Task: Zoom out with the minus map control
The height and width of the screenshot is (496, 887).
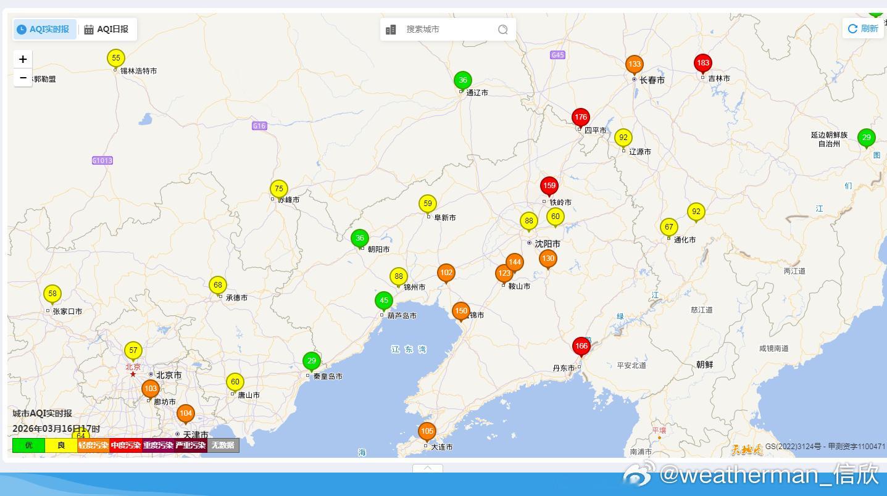Action: click(x=23, y=78)
